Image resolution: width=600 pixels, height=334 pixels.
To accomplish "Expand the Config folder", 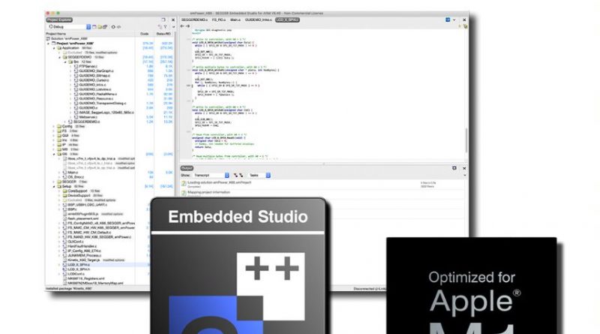I will pyautogui.click(x=54, y=126).
